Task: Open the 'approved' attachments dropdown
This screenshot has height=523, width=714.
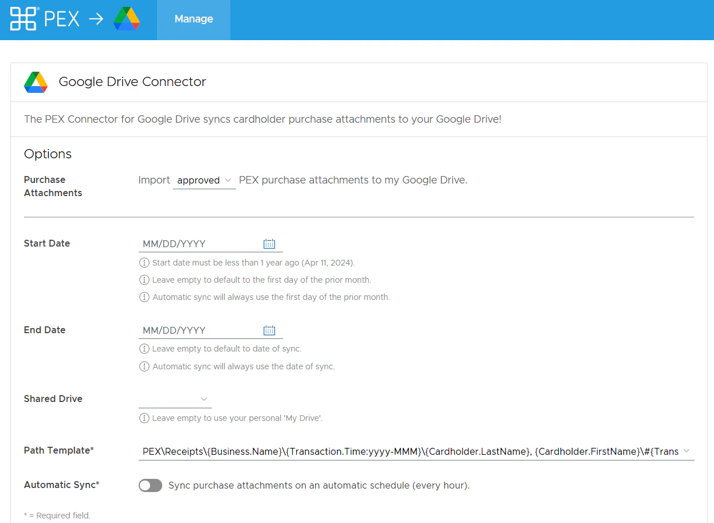Action: [x=205, y=180]
